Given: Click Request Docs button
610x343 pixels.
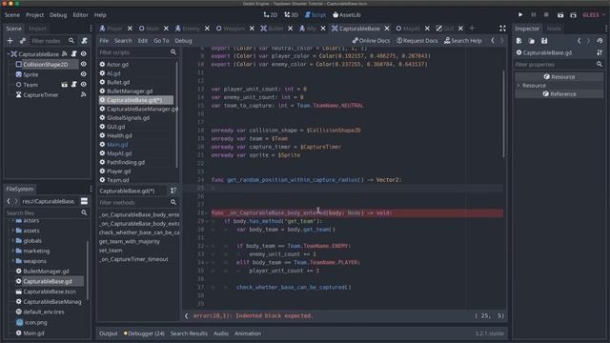Looking at the screenshot, I should (x=417, y=40).
